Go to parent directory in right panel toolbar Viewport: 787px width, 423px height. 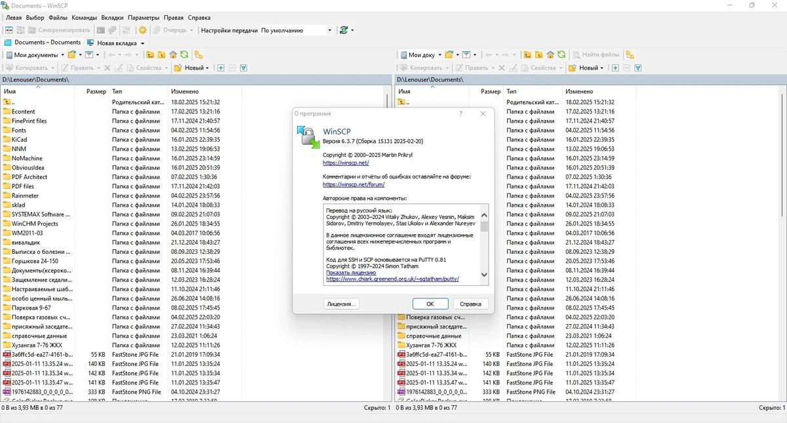pyautogui.click(x=527, y=55)
